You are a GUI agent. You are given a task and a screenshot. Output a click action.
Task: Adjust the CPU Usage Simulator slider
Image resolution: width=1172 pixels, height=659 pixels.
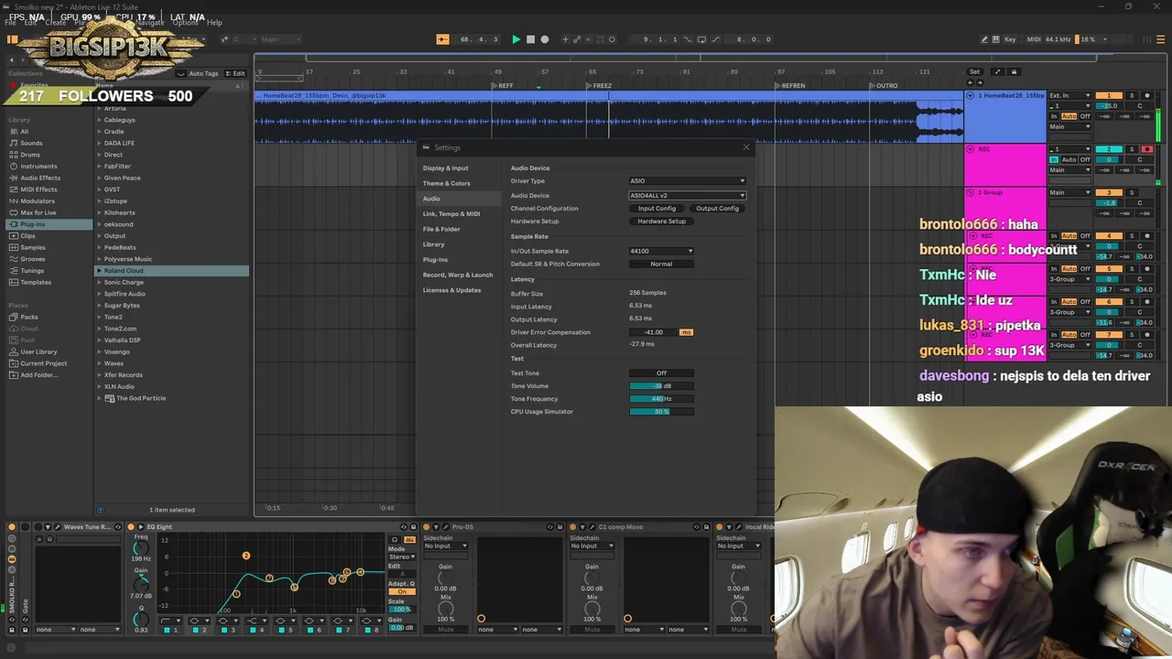661,412
